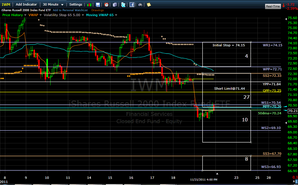Select the current price box 70.21
Image resolution: width=298 pixels, height=185 pixels.
point(293,111)
